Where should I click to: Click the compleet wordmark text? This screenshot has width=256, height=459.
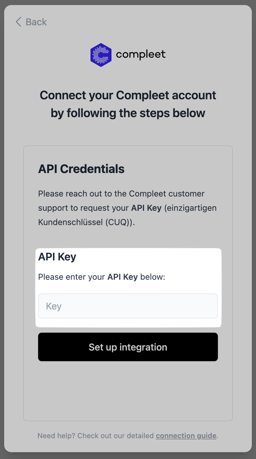141,55
